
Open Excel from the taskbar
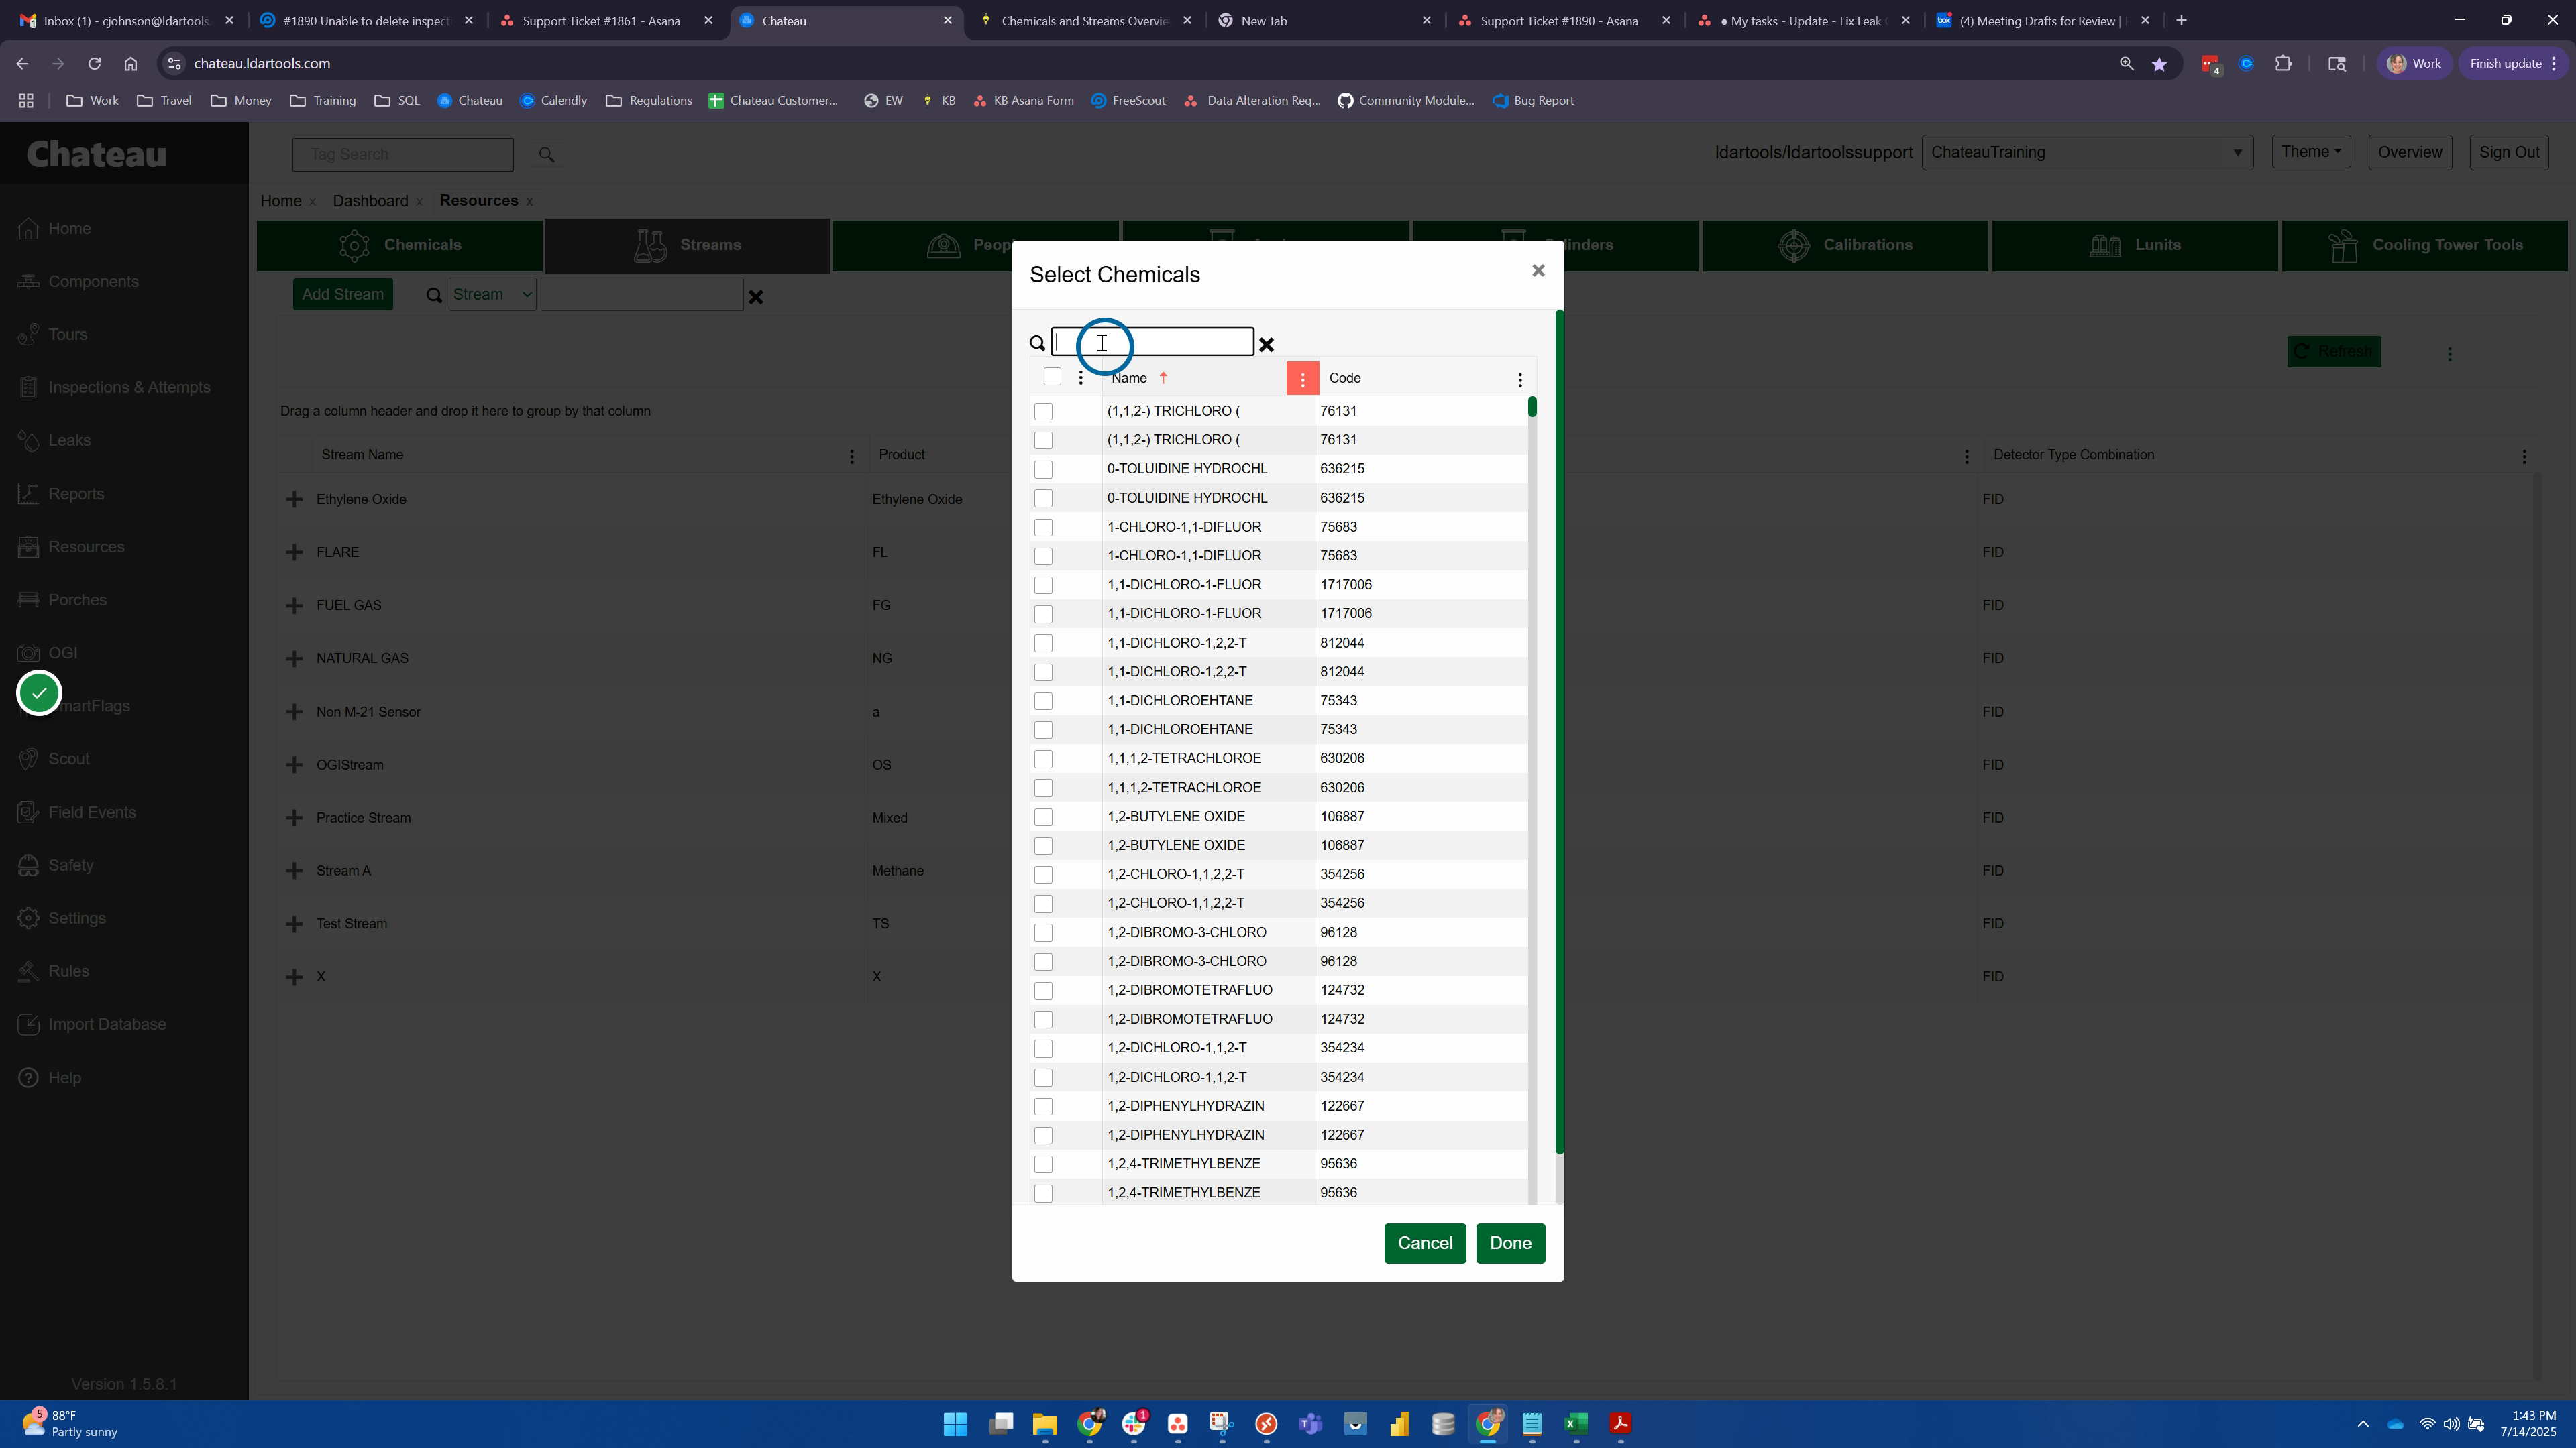pyautogui.click(x=1576, y=1424)
